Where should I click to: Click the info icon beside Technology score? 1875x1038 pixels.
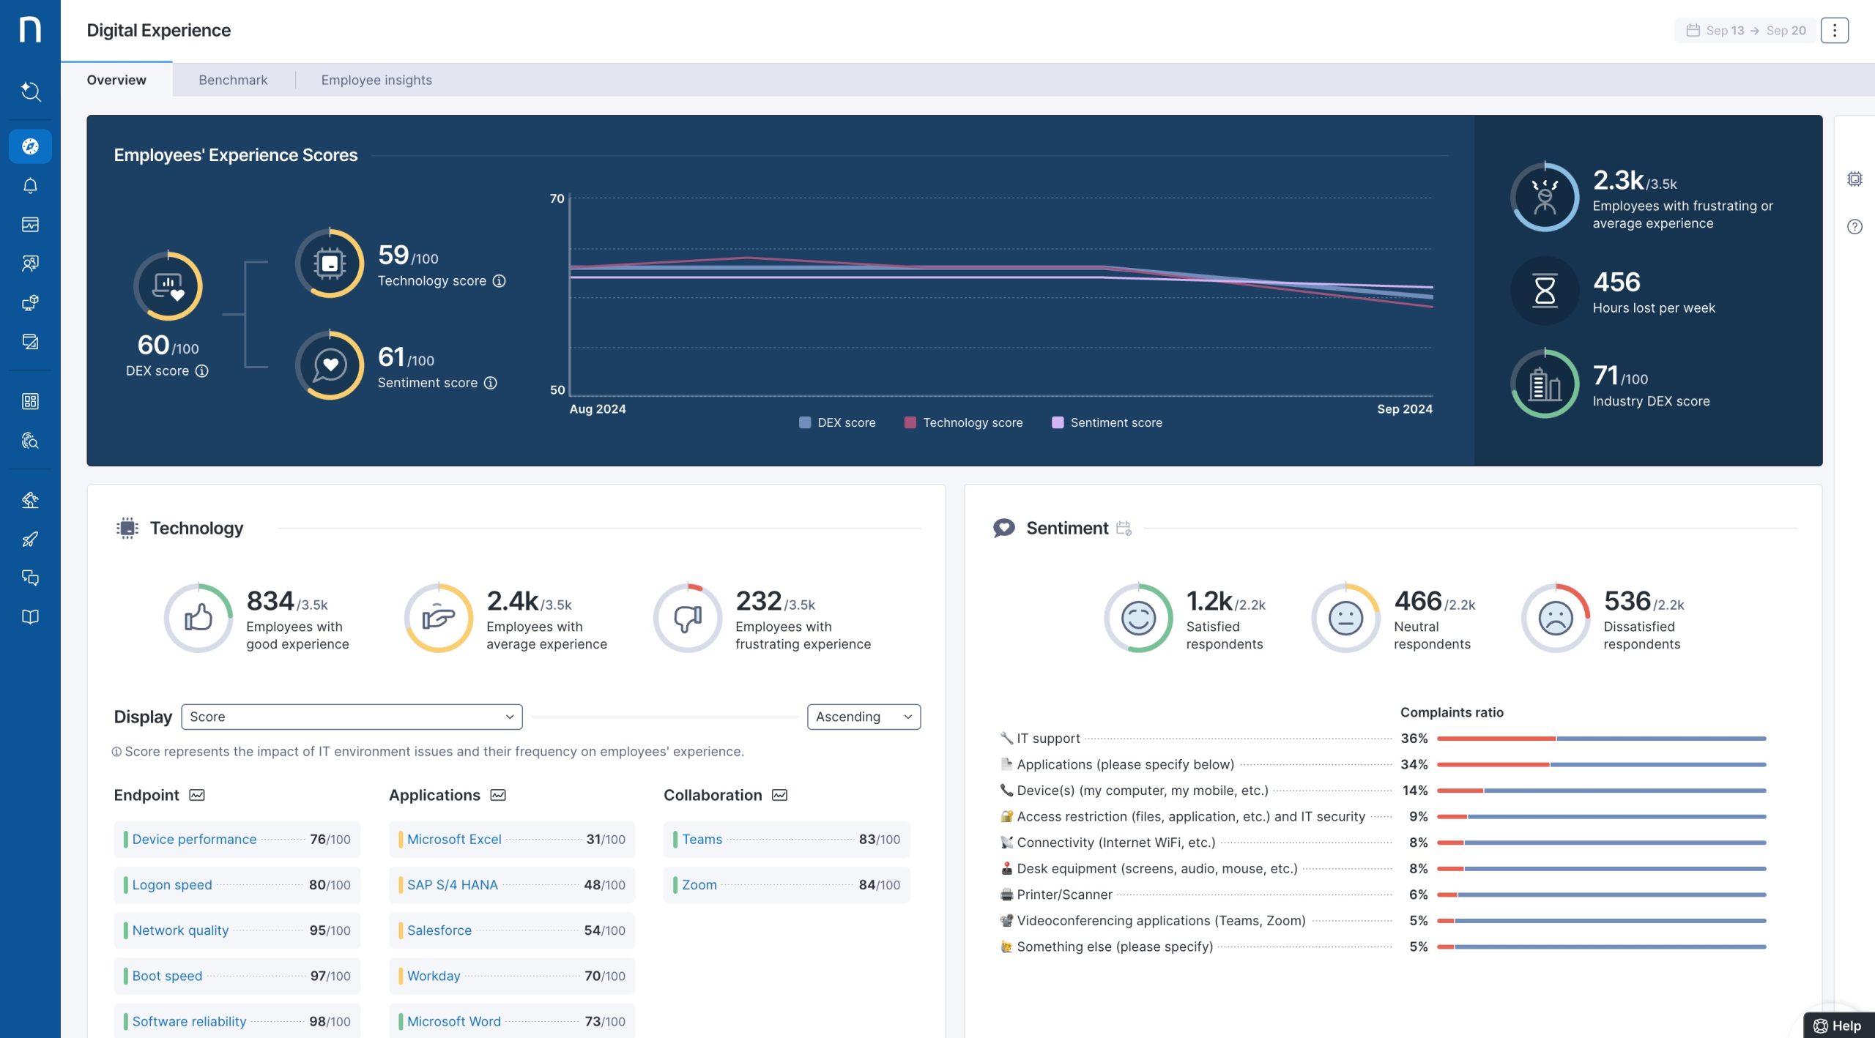point(499,281)
